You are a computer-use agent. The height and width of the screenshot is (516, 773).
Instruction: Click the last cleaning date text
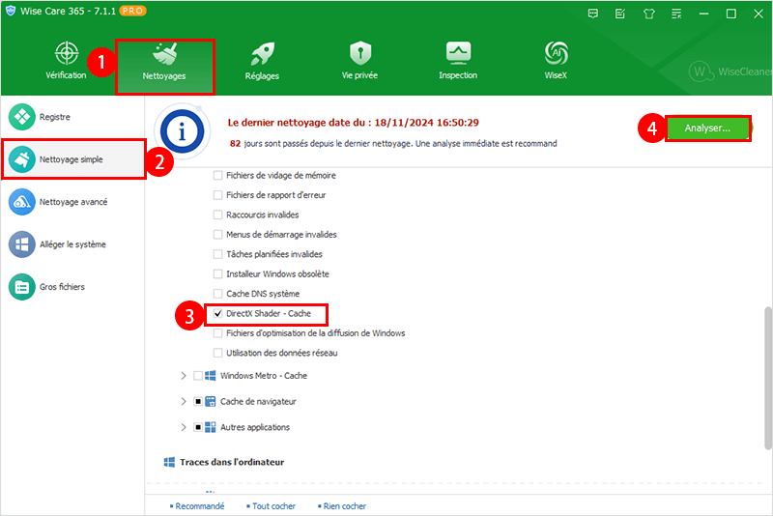point(353,122)
